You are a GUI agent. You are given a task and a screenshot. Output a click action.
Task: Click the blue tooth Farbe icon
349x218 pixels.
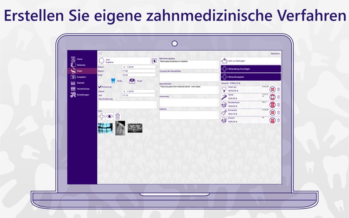tap(113, 81)
